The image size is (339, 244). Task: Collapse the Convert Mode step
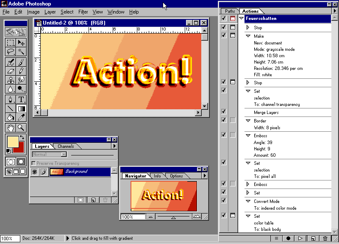point(248,201)
